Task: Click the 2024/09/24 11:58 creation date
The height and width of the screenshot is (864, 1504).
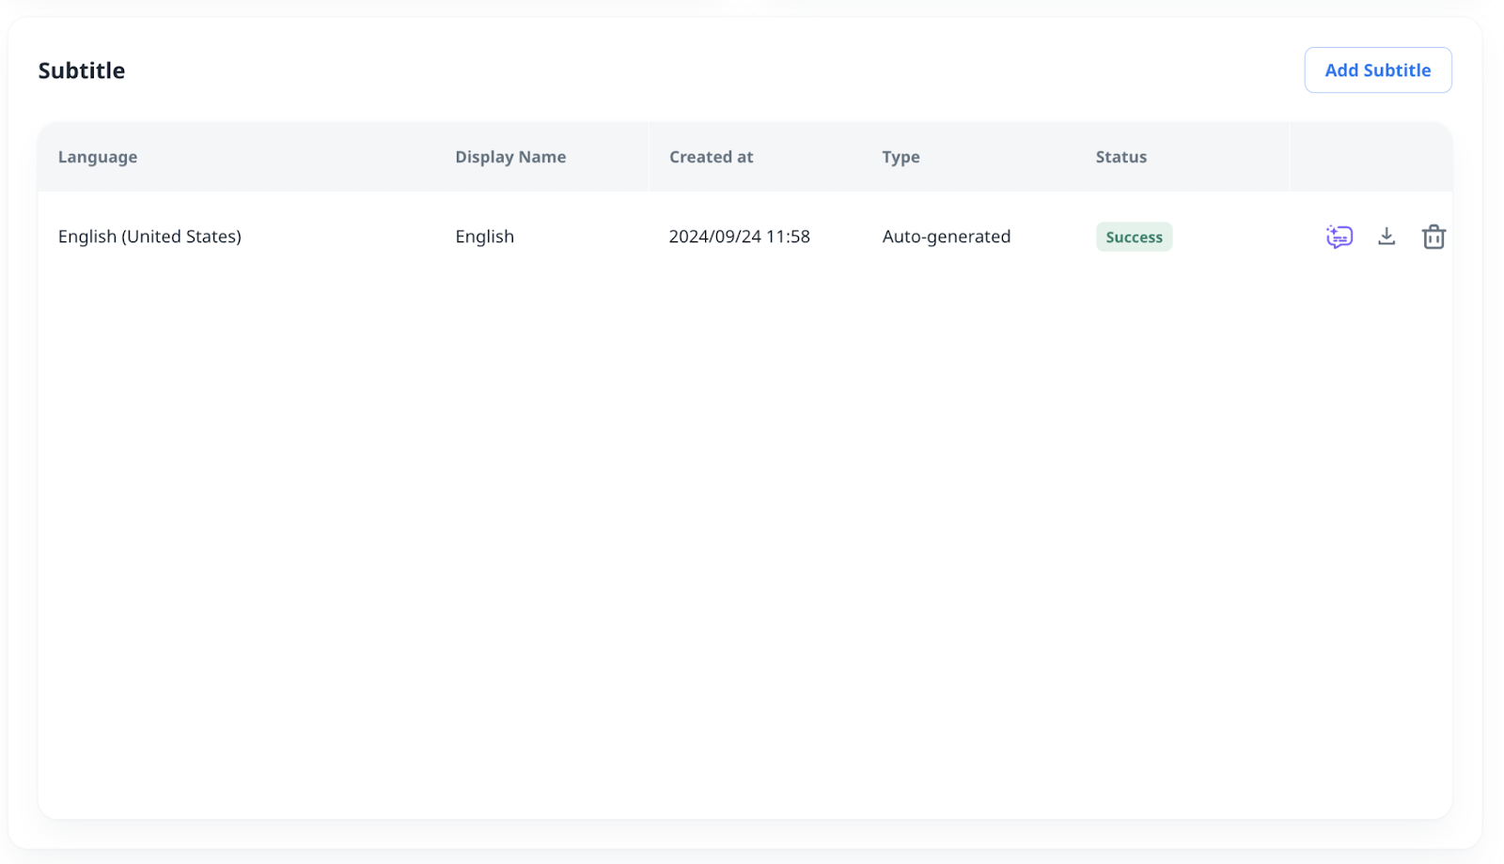Action: (739, 237)
